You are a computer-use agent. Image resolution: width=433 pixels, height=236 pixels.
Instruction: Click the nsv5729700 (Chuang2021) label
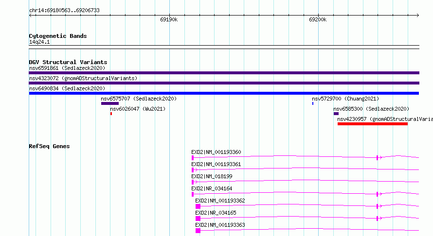[345, 99]
